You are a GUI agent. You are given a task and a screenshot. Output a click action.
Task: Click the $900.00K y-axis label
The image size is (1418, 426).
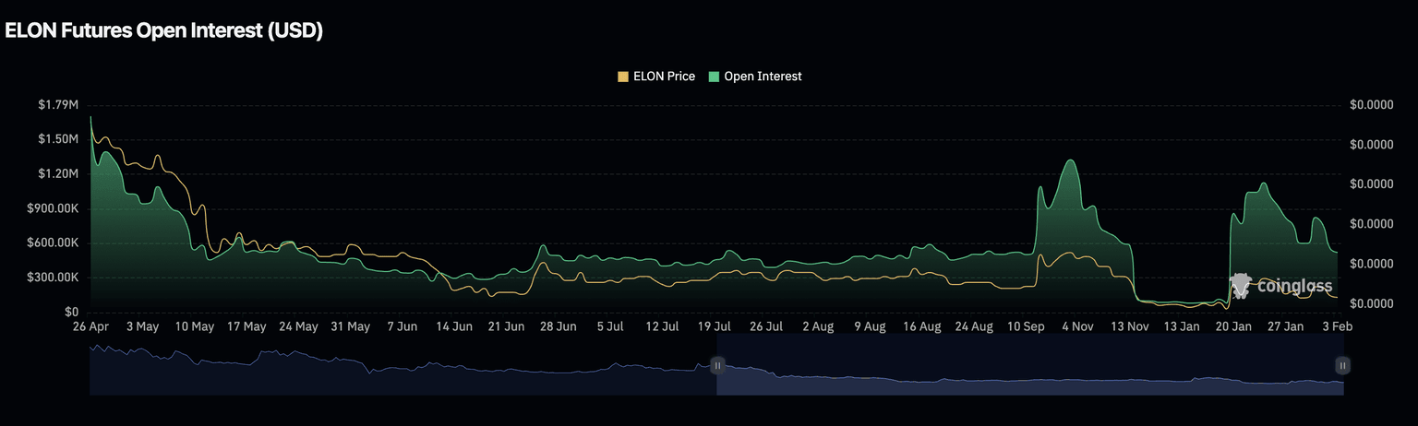pos(53,208)
